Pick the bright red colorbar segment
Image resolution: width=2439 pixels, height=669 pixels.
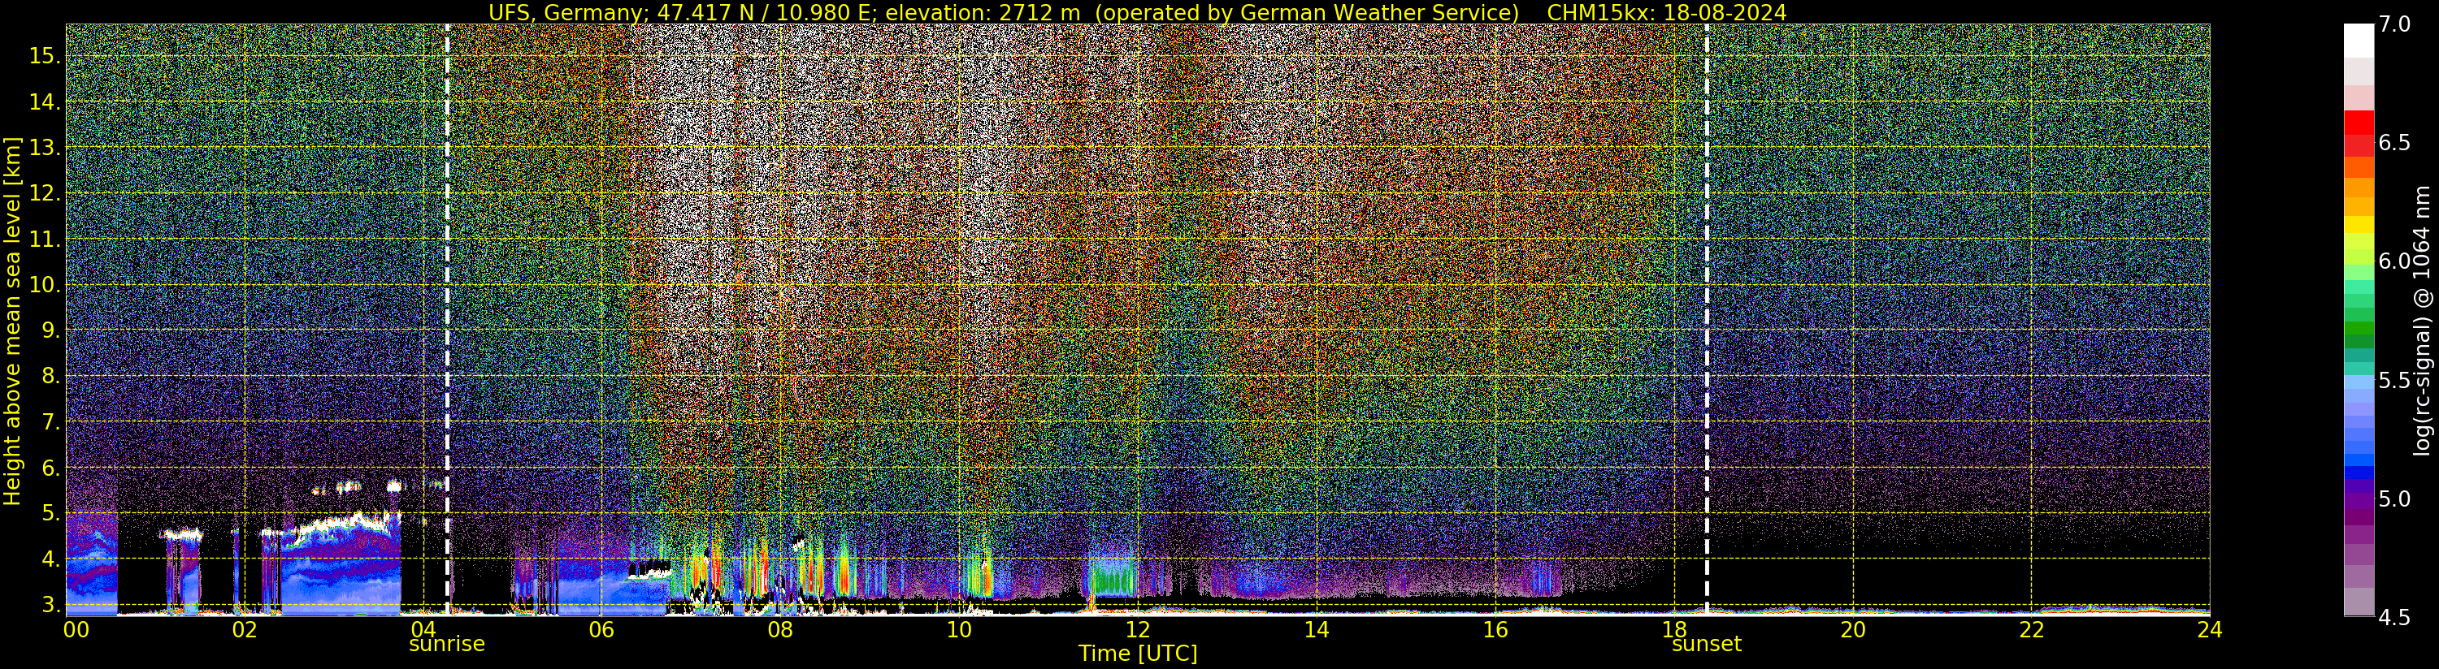(x=2359, y=122)
